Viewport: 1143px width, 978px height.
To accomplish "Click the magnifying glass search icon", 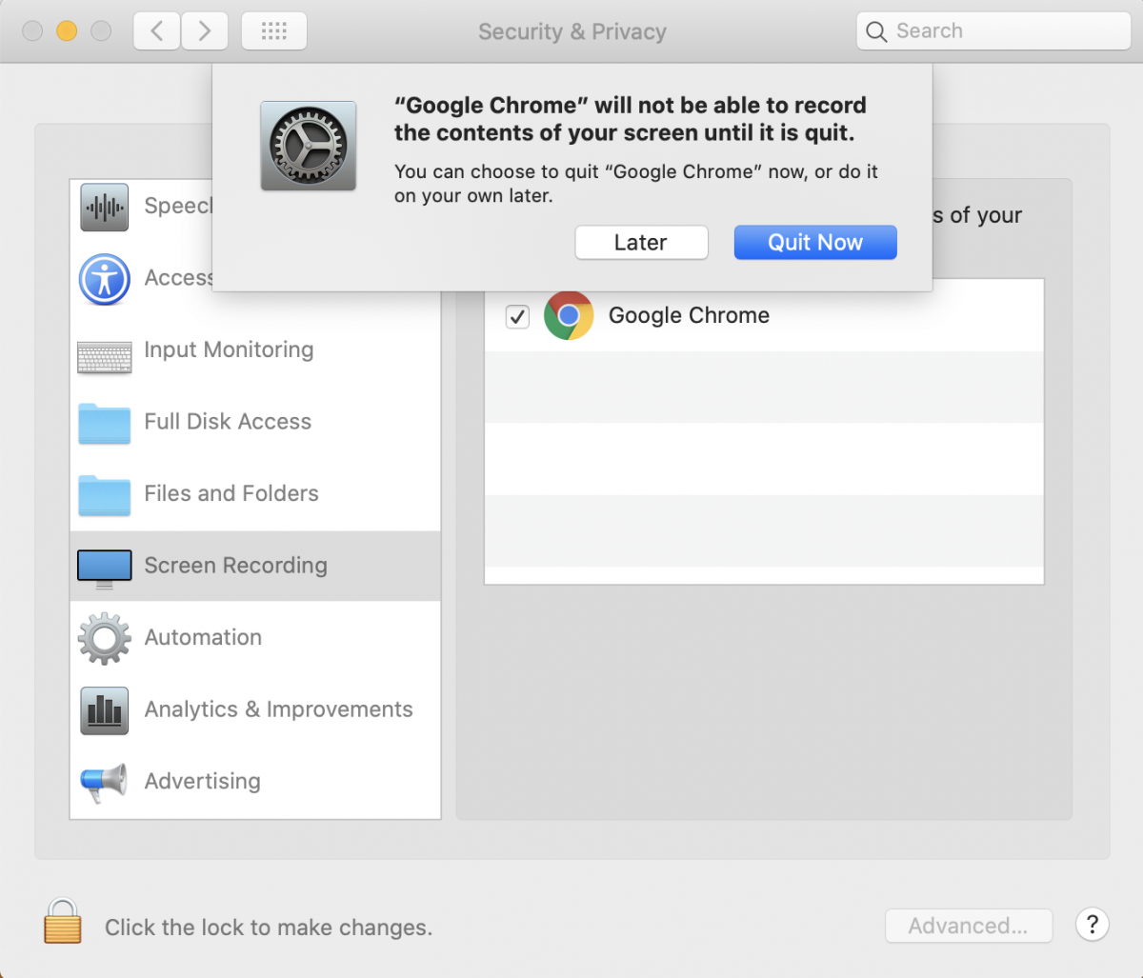I will tap(877, 31).
